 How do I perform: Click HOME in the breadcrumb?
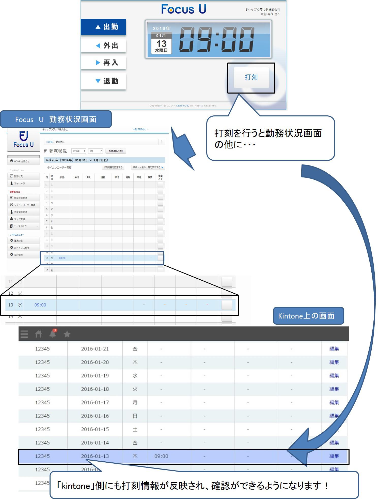[50, 142]
